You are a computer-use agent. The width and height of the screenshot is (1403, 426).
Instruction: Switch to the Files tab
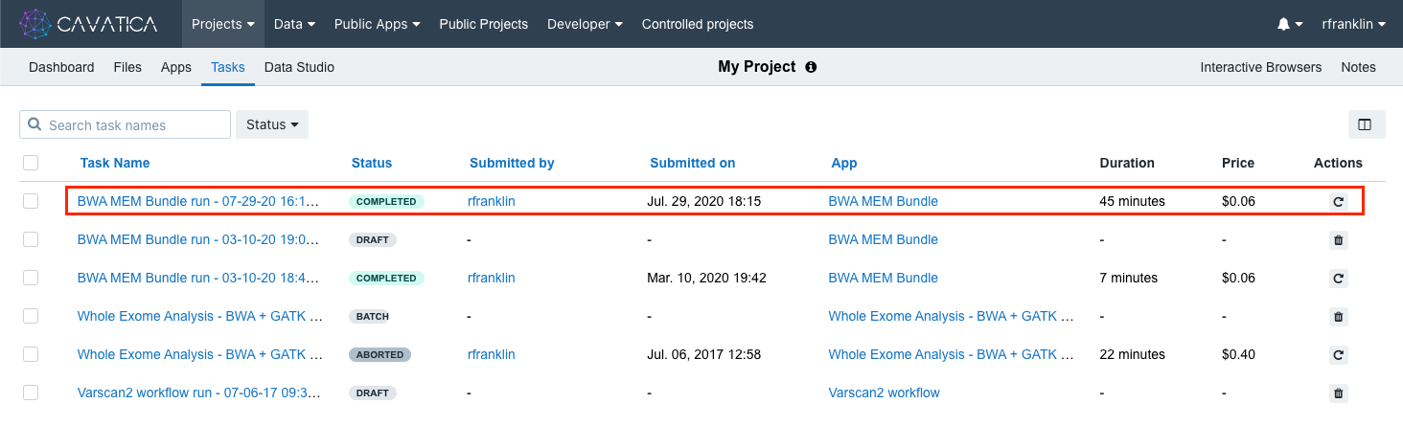(127, 67)
